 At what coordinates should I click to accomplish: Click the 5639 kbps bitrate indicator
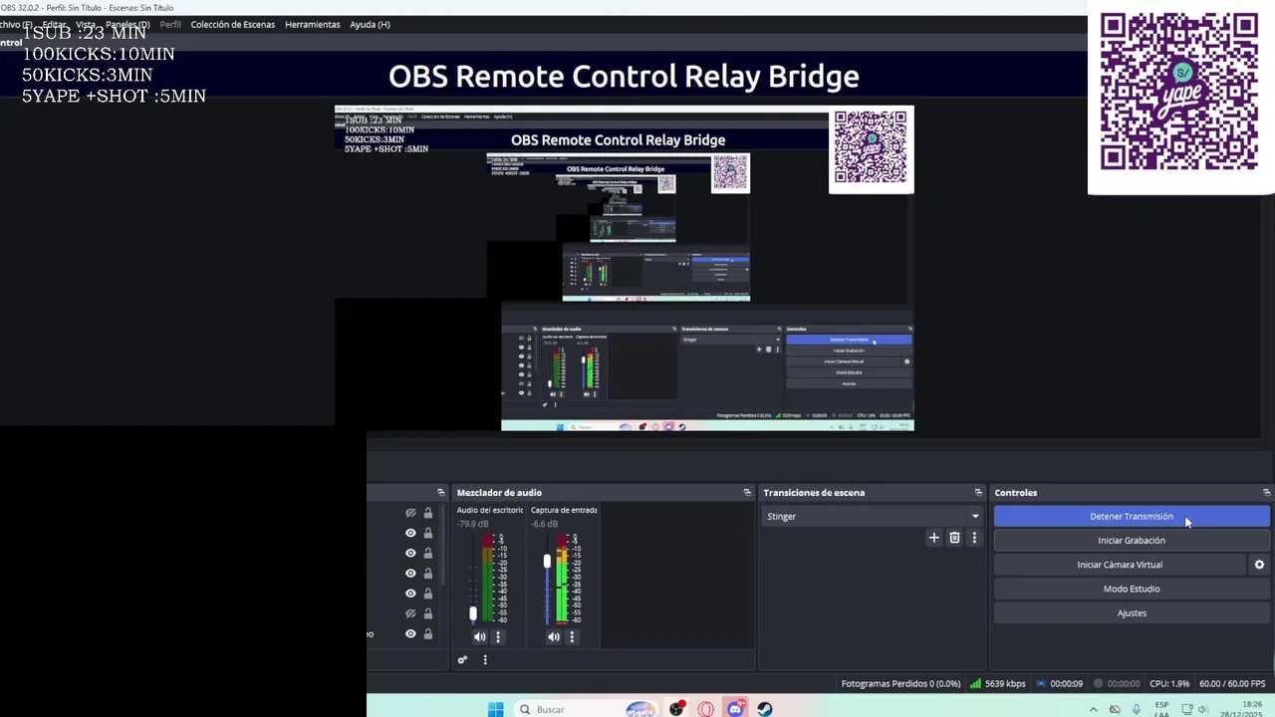pyautogui.click(x=997, y=684)
